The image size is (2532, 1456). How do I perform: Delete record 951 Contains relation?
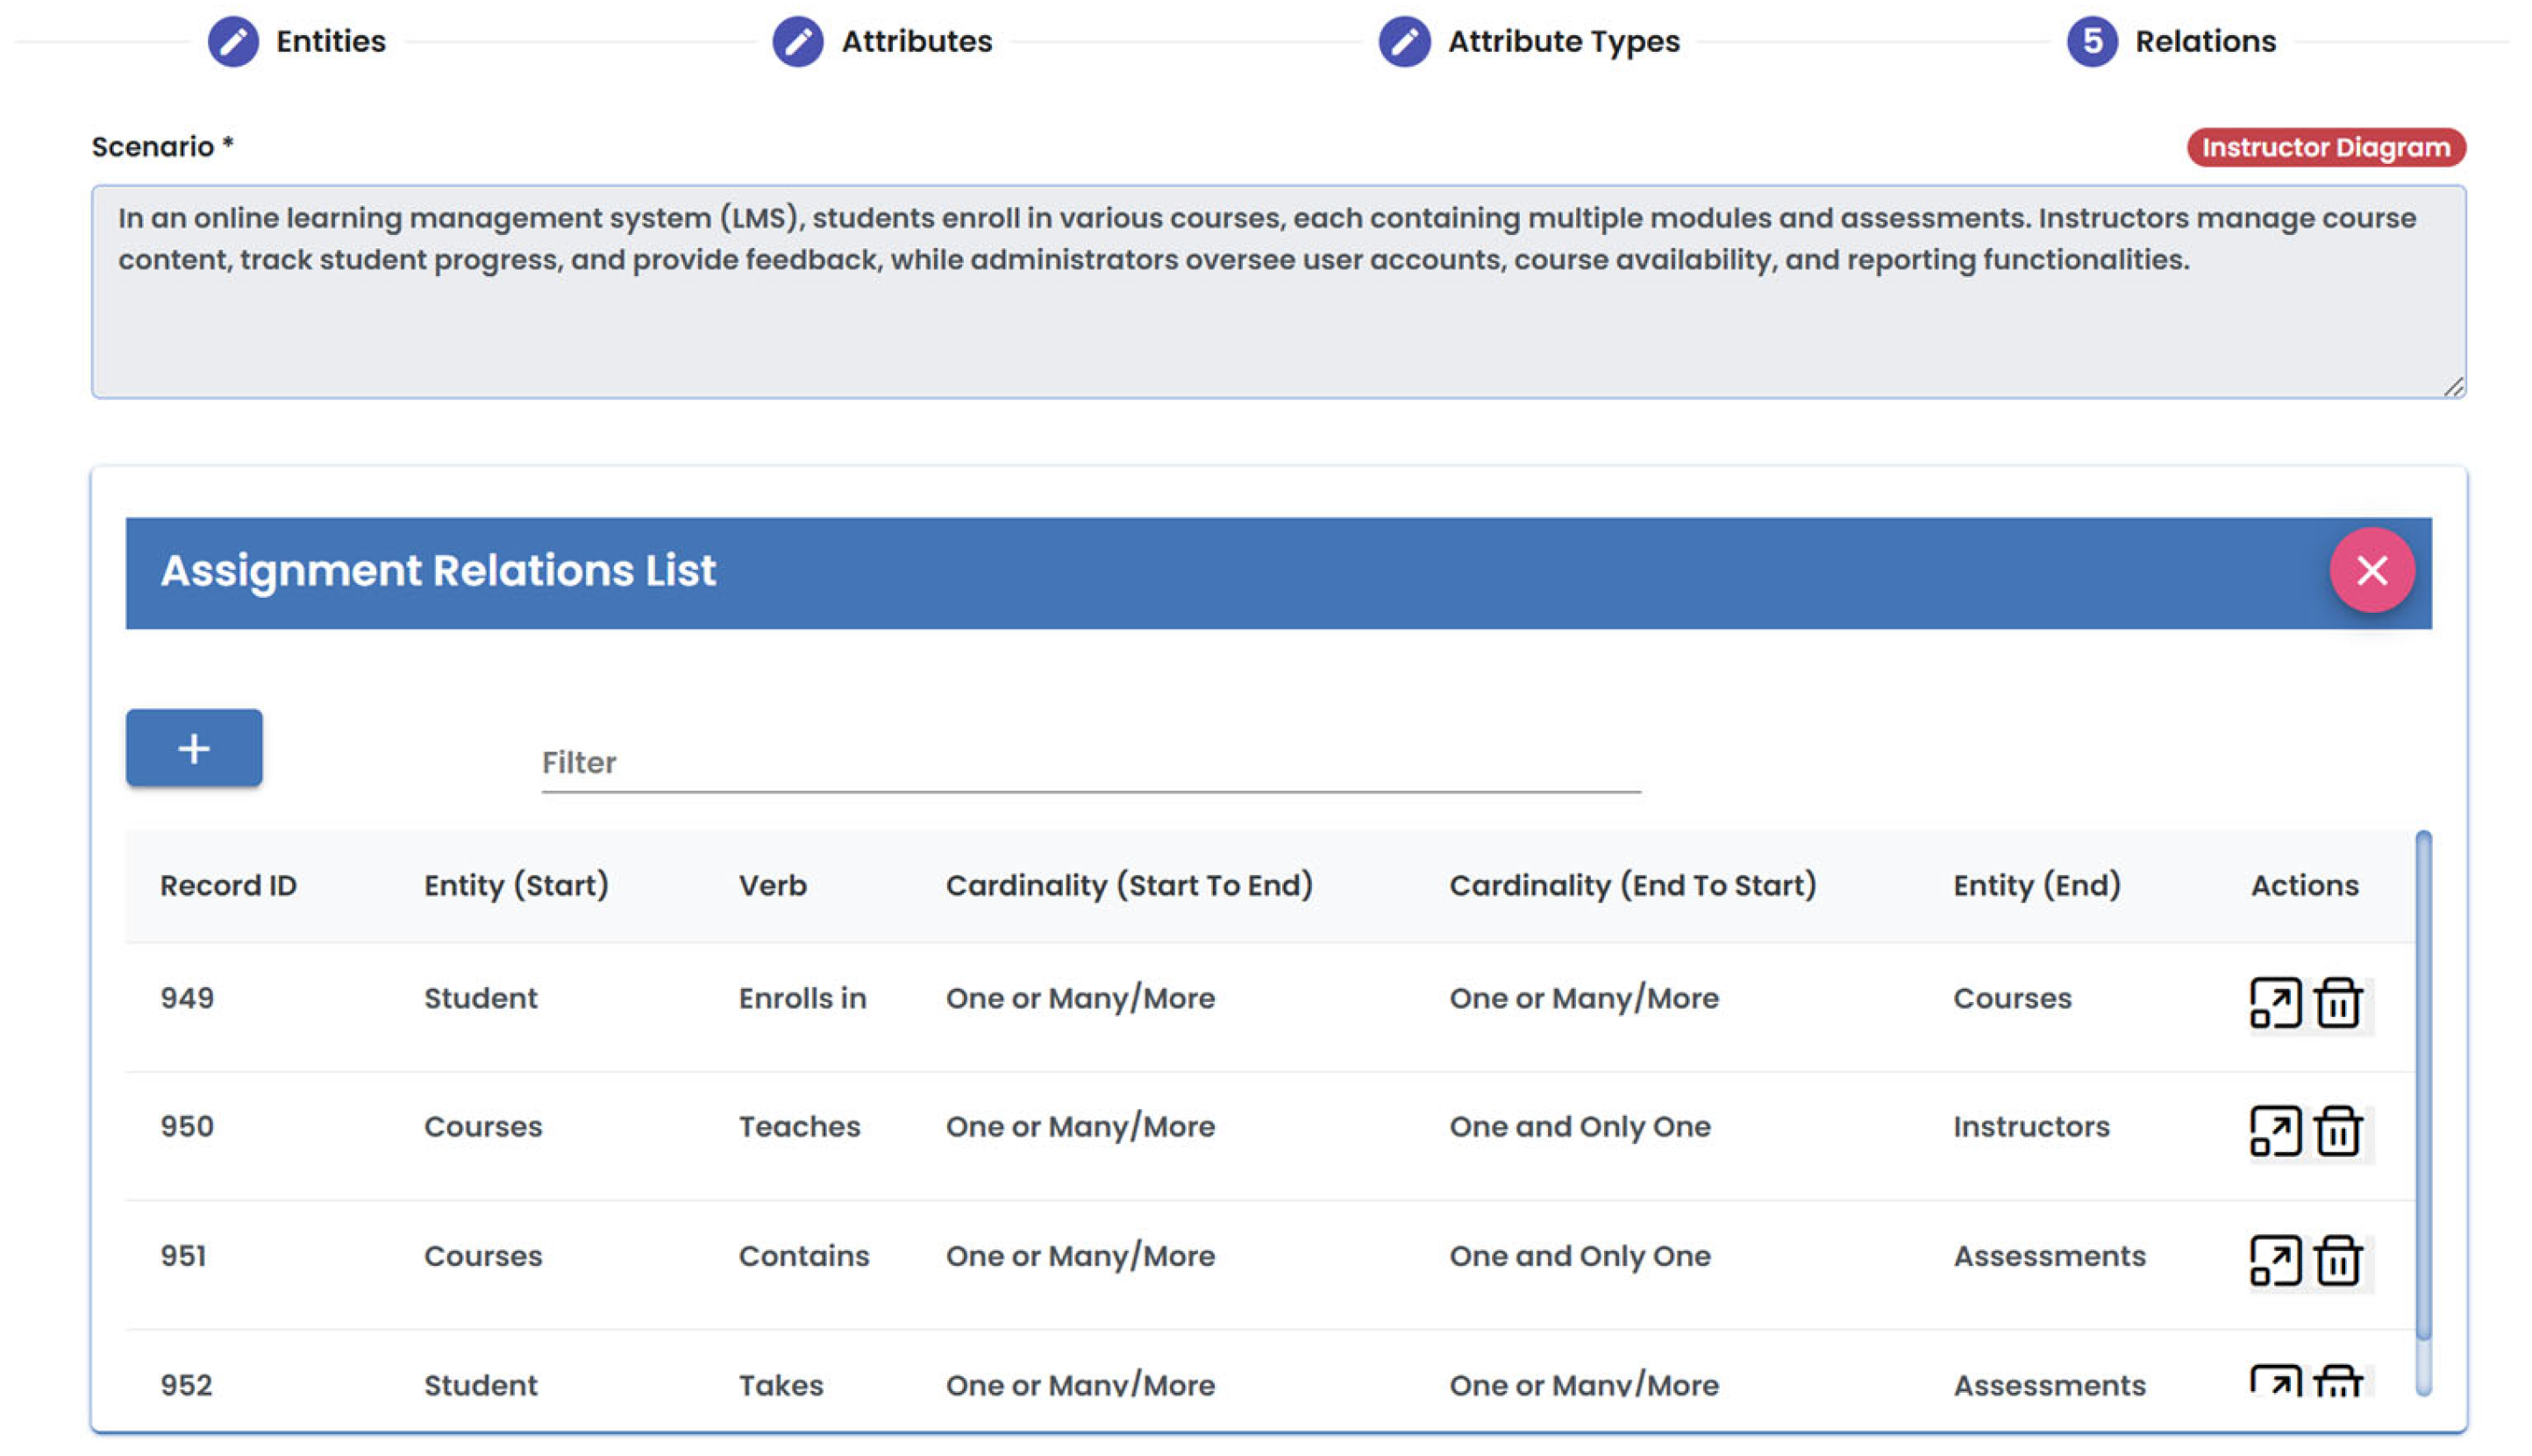coord(2337,1260)
